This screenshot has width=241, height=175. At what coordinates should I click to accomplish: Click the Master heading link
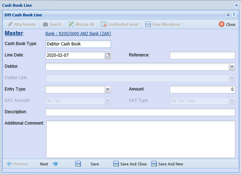tap(13, 34)
